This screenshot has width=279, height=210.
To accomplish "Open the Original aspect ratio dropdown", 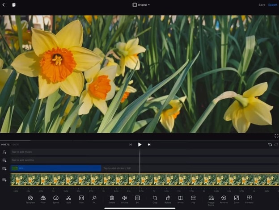I will point(141,5).
